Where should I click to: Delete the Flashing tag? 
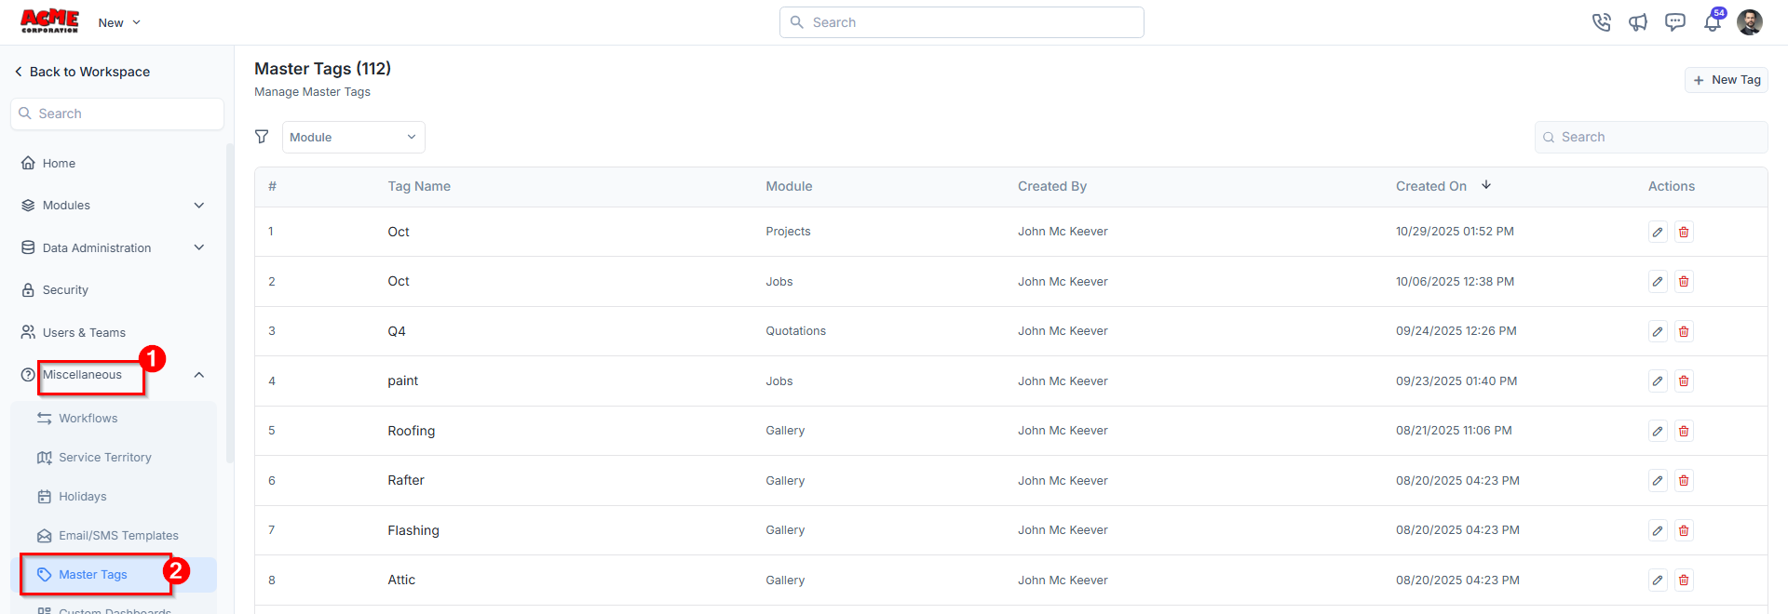[x=1684, y=530]
